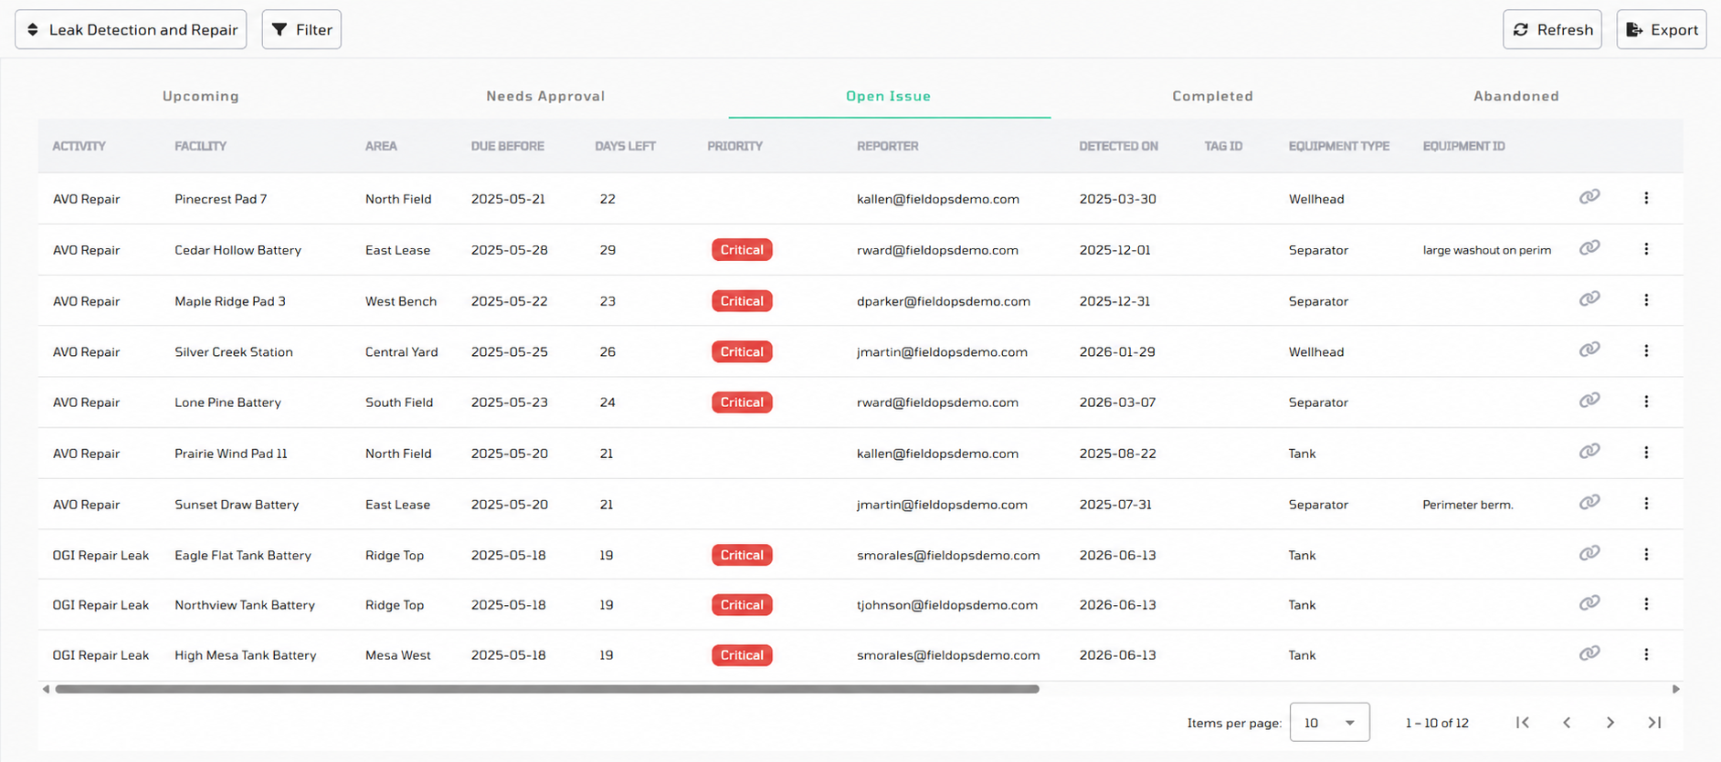Switch to the Needs Approval tab
The image size is (1721, 762).
[545, 96]
